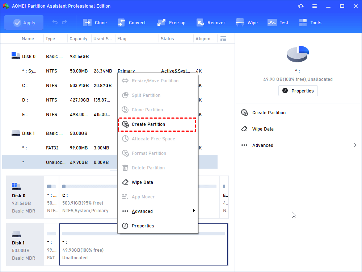Click Advanced in the right panel
Viewport: 362px width, 272px height.
(263, 145)
